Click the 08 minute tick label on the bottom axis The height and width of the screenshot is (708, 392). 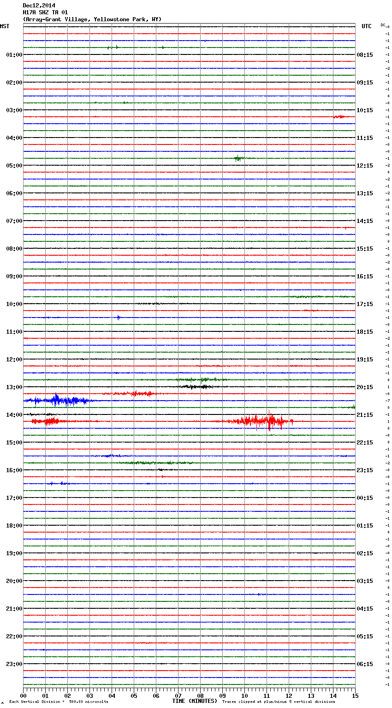pyautogui.click(x=200, y=696)
